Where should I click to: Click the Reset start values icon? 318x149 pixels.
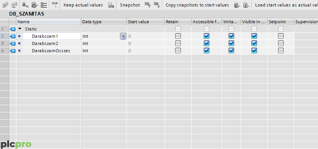click(x=25, y=5)
